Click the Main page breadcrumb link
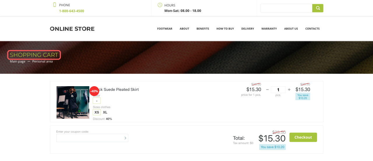 coord(17,61)
